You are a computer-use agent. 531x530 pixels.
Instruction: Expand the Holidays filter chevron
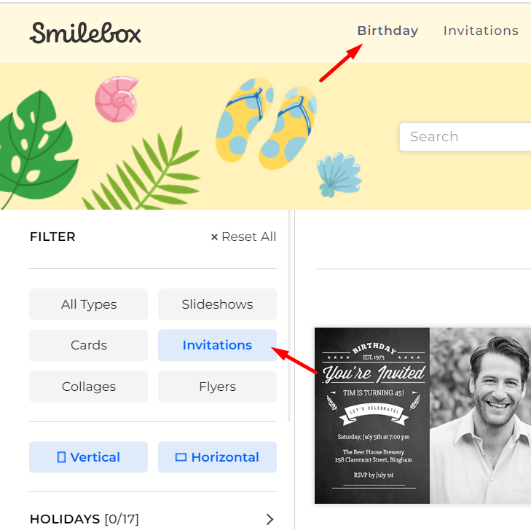270,519
